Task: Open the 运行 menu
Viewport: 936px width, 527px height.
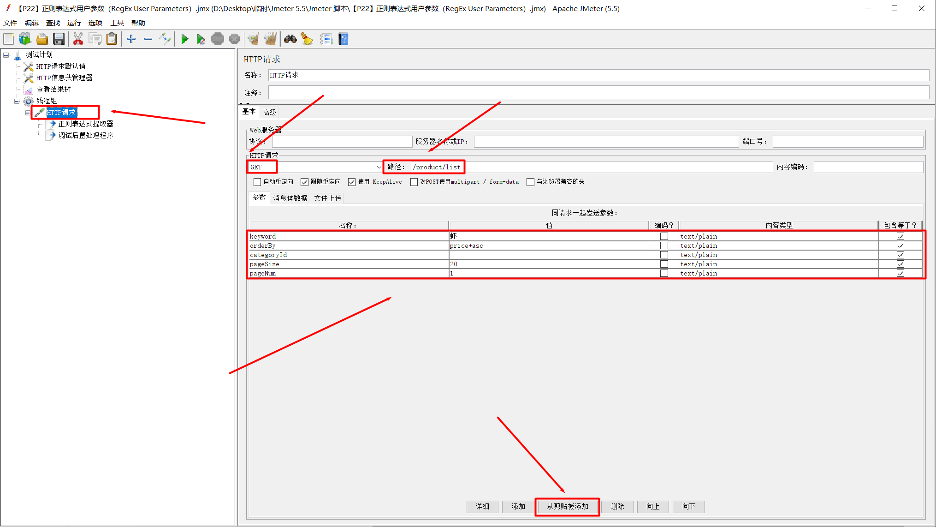Action: pyautogui.click(x=74, y=23)
